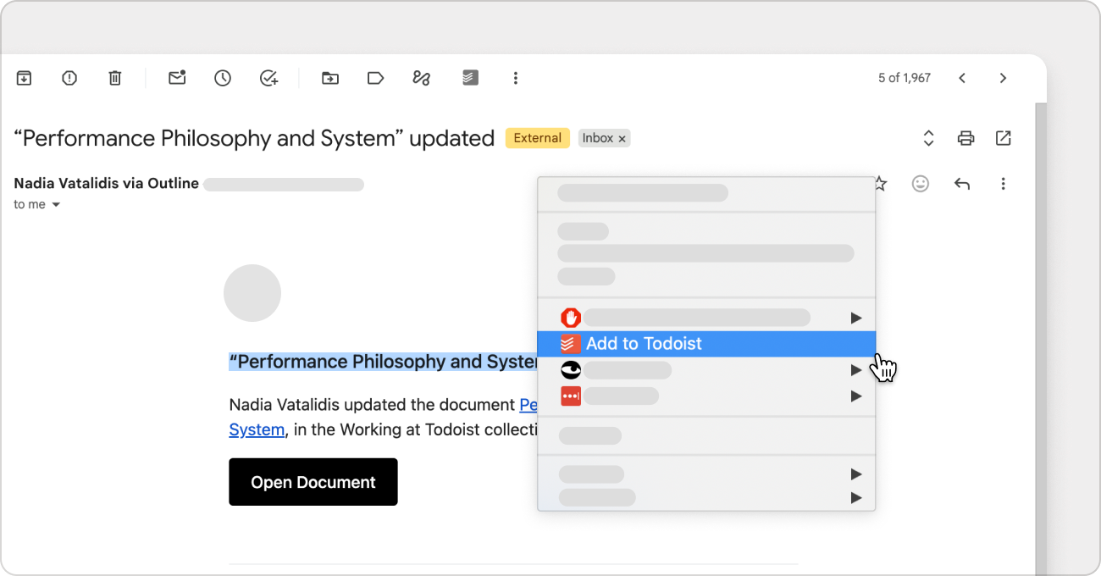Expand all messages in conversation

(928, 138)
